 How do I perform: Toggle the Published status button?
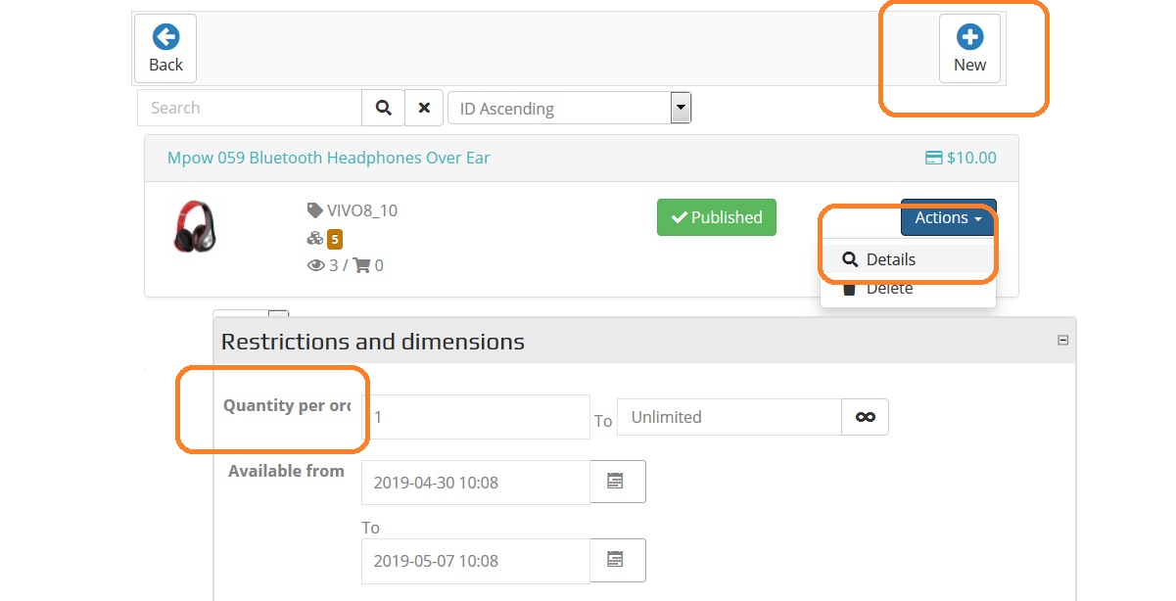716,217
